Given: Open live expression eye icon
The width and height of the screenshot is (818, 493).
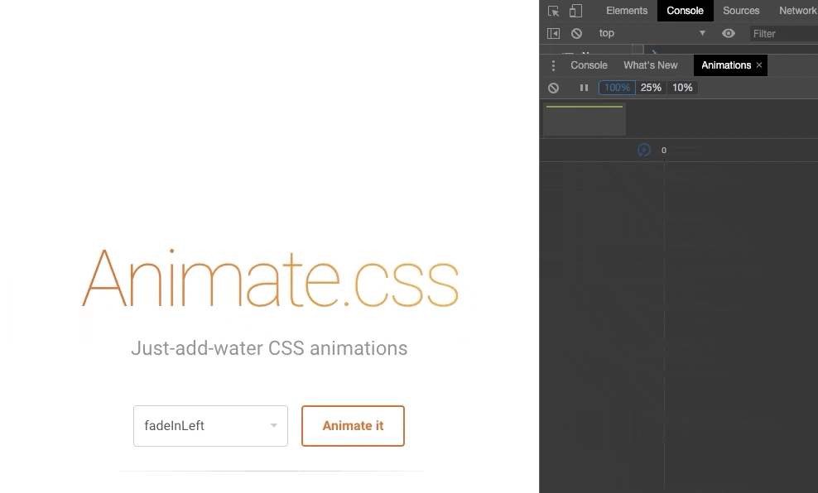Looking at the screenshot, I should point(729,33).
